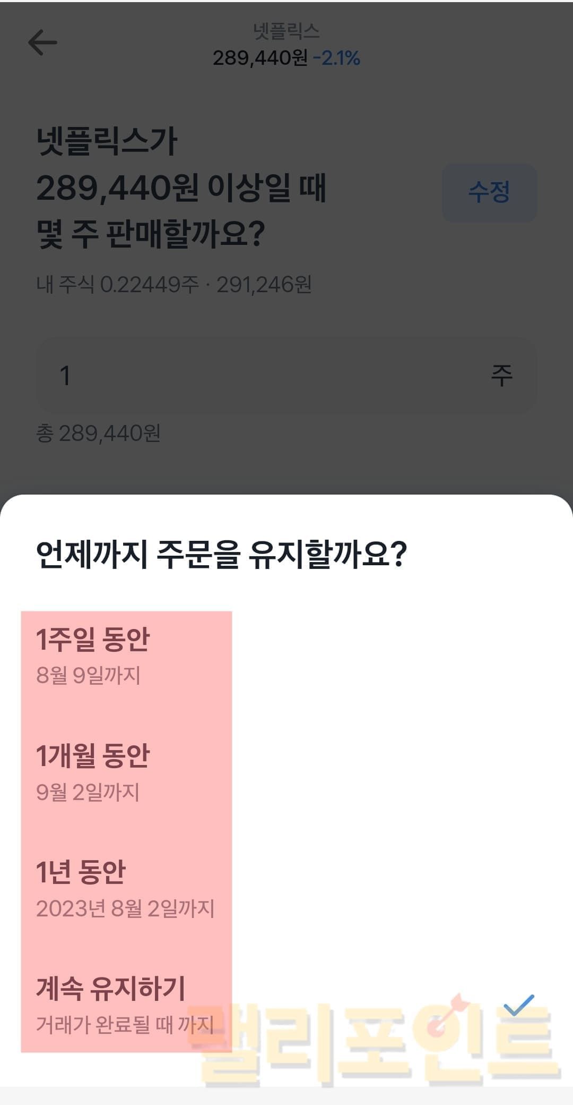Image resolution: width=573 pixels, height=1105 pixels.
Task: Click the blue checkmark icon
Action: (x=518, y=1005)
